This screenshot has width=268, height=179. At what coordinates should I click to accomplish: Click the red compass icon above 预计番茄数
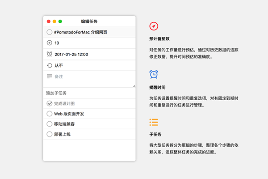[154, 26]
